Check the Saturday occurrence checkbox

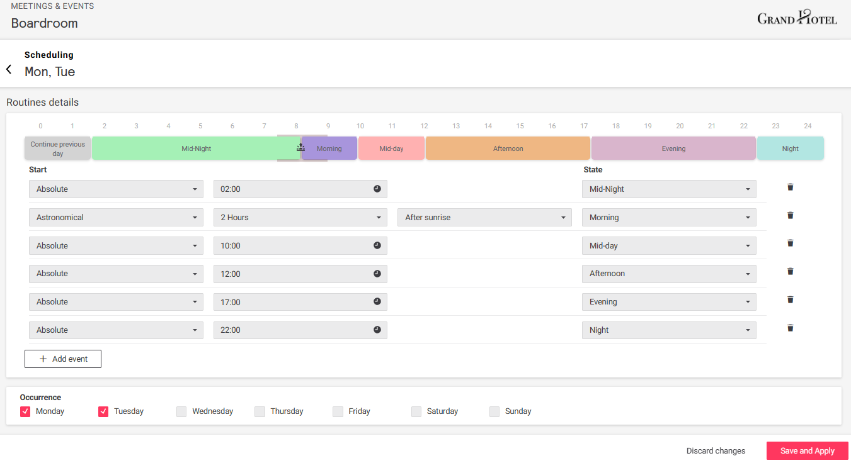(416, 411)
